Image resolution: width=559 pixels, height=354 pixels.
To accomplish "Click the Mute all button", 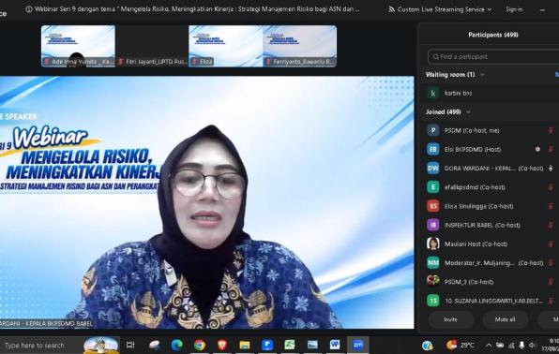I will [505, 319].
